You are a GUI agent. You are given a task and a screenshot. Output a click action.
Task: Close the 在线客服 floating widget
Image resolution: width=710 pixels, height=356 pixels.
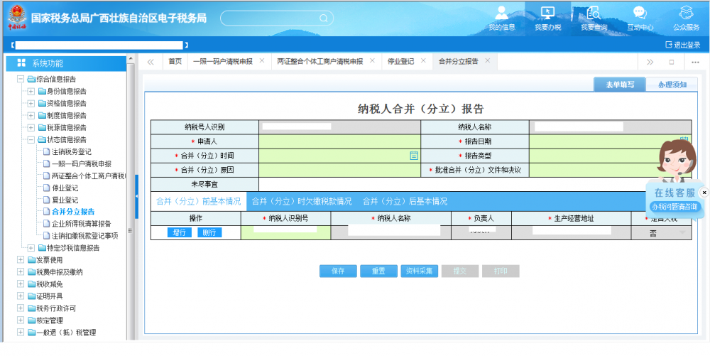coord(704,193)
